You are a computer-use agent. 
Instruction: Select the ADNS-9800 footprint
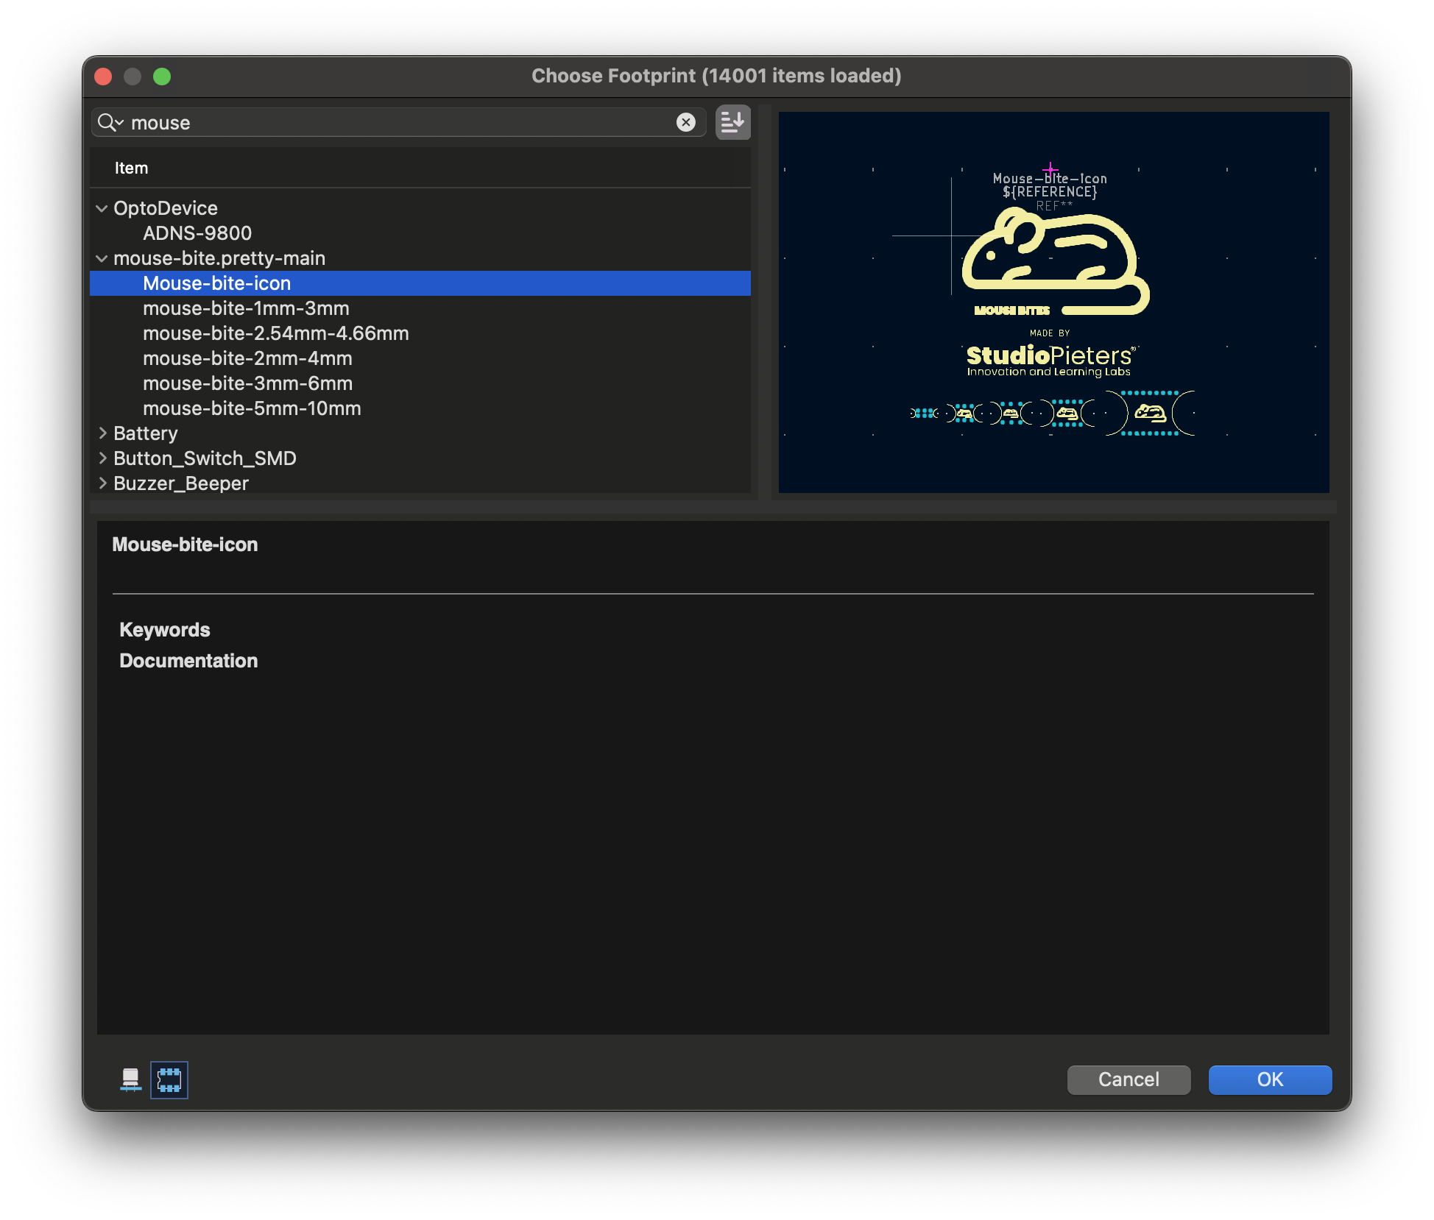tap(420, 233)
